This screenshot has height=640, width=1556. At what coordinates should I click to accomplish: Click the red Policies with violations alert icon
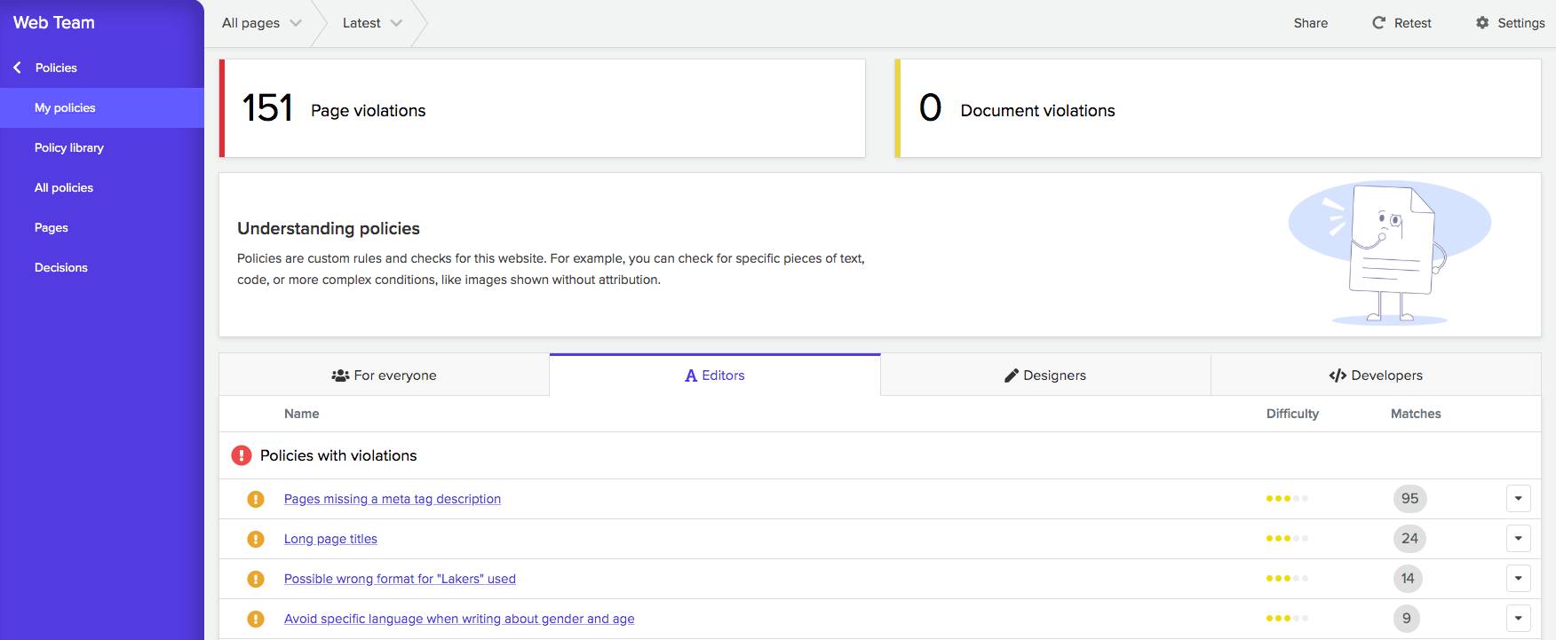241,455
